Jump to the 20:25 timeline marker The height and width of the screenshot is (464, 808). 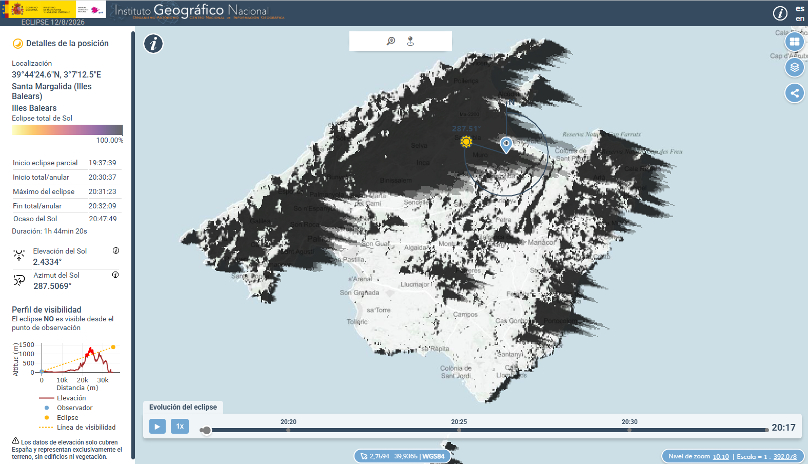pos(459,430)
